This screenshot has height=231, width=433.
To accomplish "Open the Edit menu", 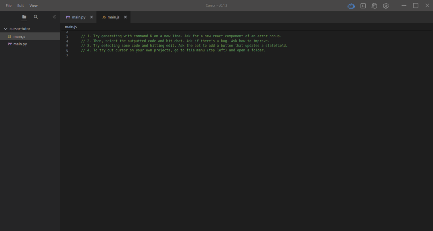I will tap(20, 6).
